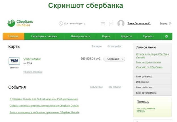
Task: Go to the Главная tab
Action: pos(13,36)
